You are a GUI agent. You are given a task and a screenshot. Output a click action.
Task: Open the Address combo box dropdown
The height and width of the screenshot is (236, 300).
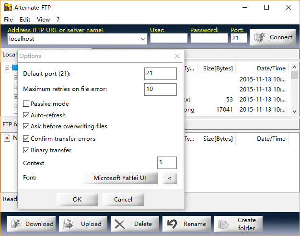[143, 39]
